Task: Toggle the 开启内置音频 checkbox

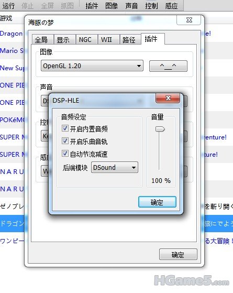Action: (x=65, y=128)
